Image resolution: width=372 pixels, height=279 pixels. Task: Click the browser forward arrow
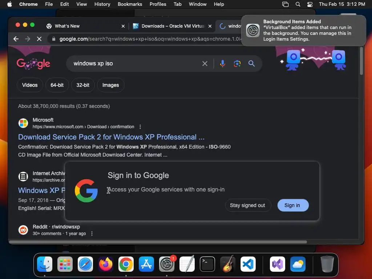click(x=28, y=39)
